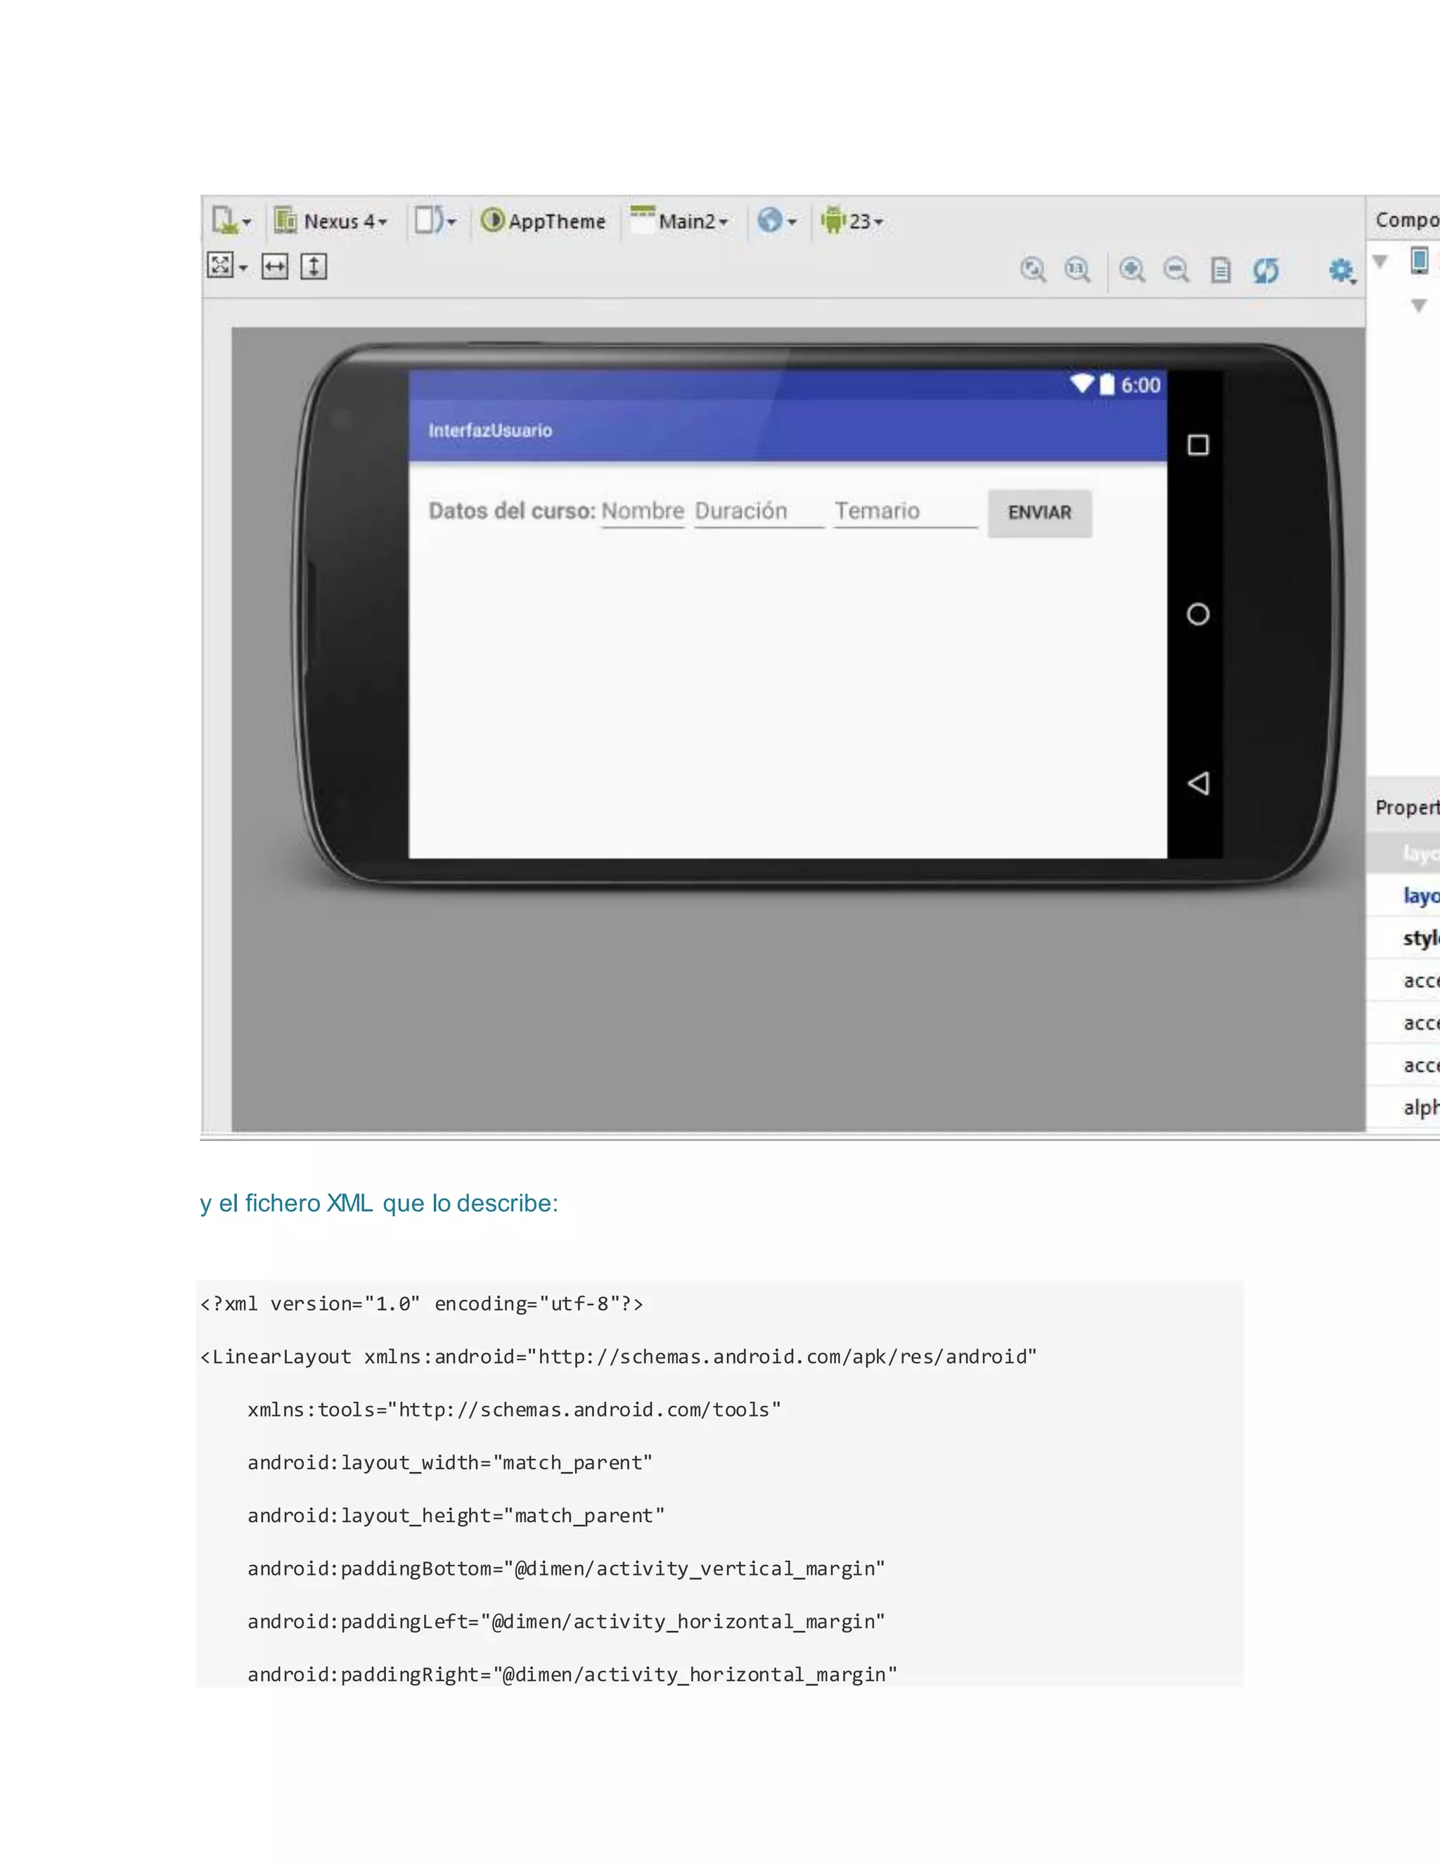
Task: Click the android:paddingLeft attribute line
Action: pyautogui.click(x=567, y=1622)
